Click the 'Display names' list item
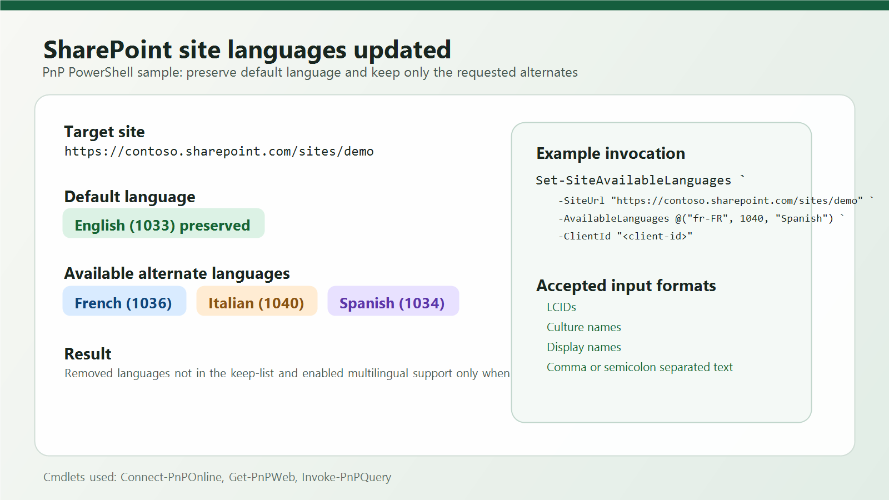 coord(584,347)
